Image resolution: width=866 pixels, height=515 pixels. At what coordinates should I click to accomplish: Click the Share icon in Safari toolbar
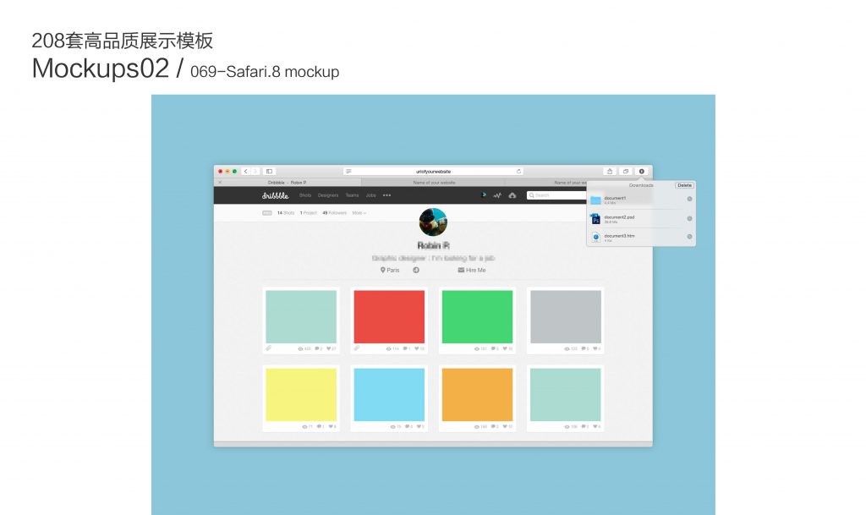[x=609, y=171]
